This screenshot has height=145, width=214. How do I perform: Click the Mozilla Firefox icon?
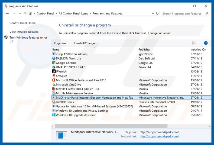[54, 89]
